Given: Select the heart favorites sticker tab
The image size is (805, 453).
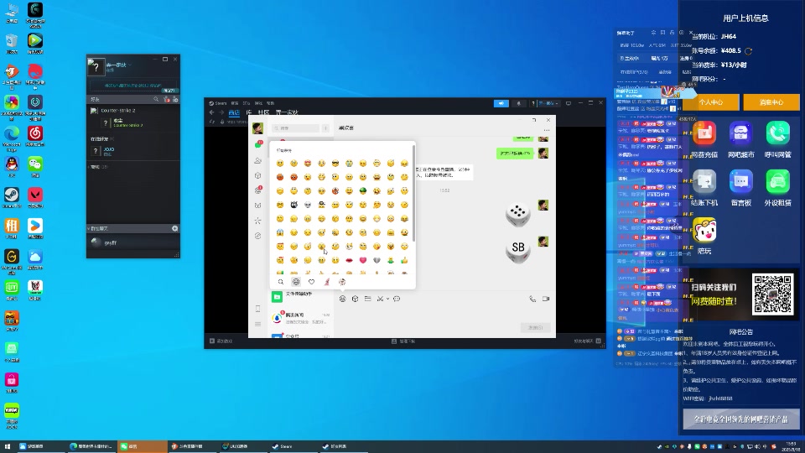Looking at the screenshot, I should click(311, 282).
